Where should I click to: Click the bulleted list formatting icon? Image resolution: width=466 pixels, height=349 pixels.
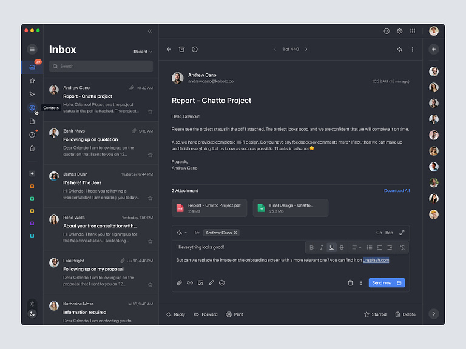(x=370, y=247)
